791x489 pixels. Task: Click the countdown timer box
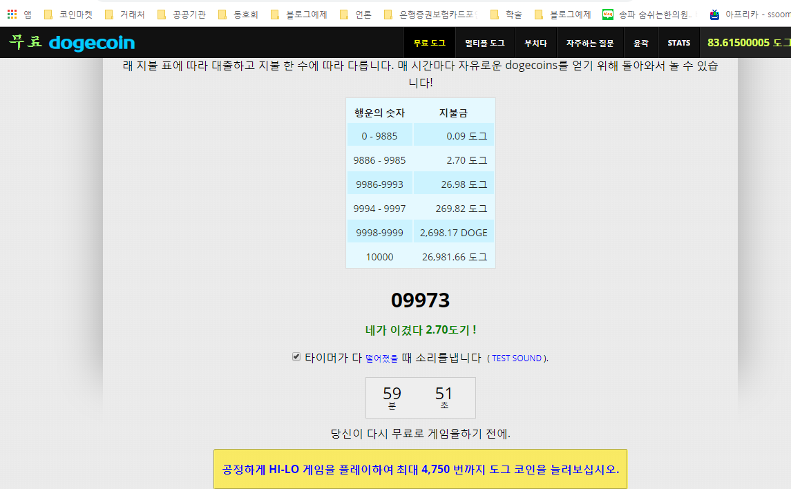tap(420, 398)
